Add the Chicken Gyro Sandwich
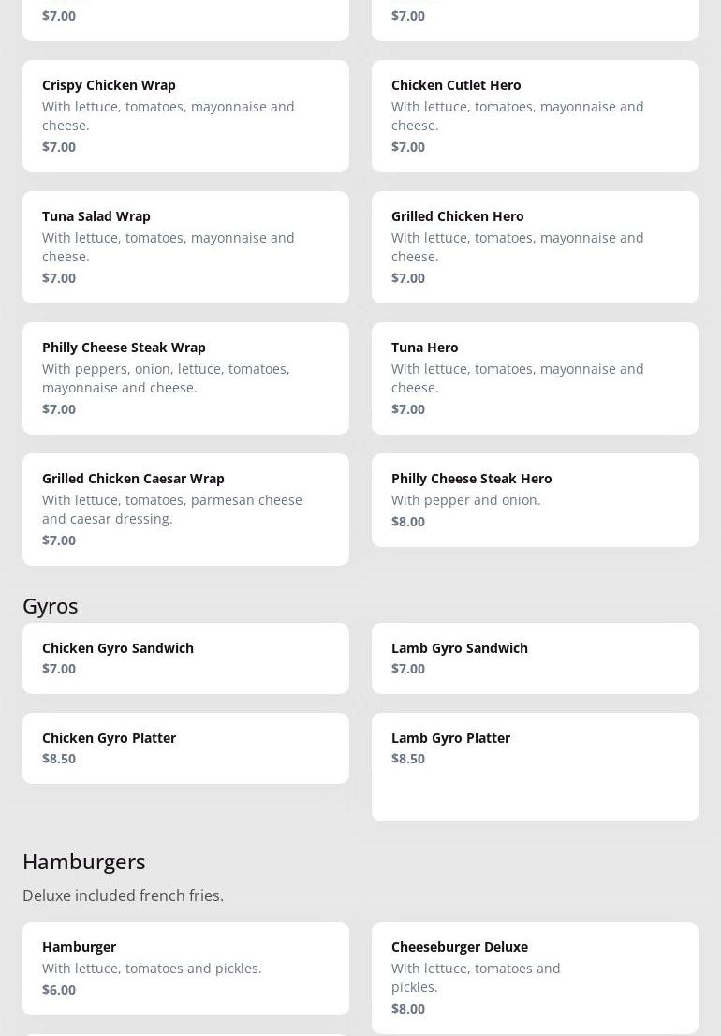The image size is (721, 1036). [x=185, y=659]
